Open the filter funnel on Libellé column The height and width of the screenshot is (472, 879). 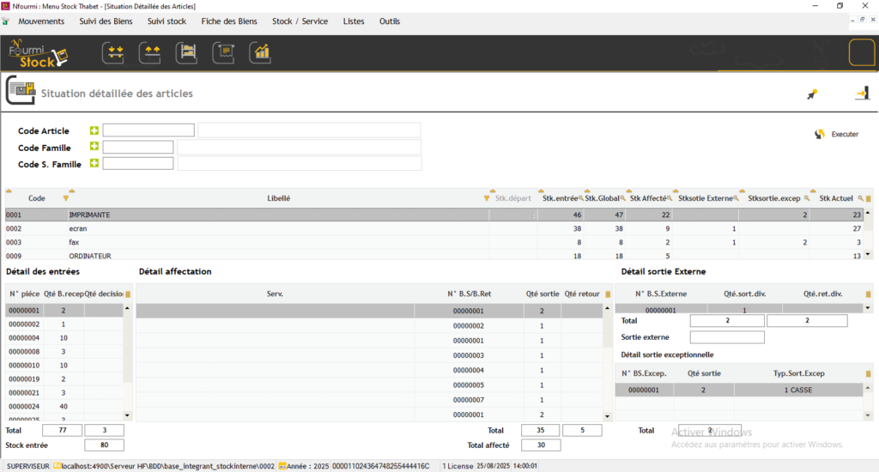[487, 198]
